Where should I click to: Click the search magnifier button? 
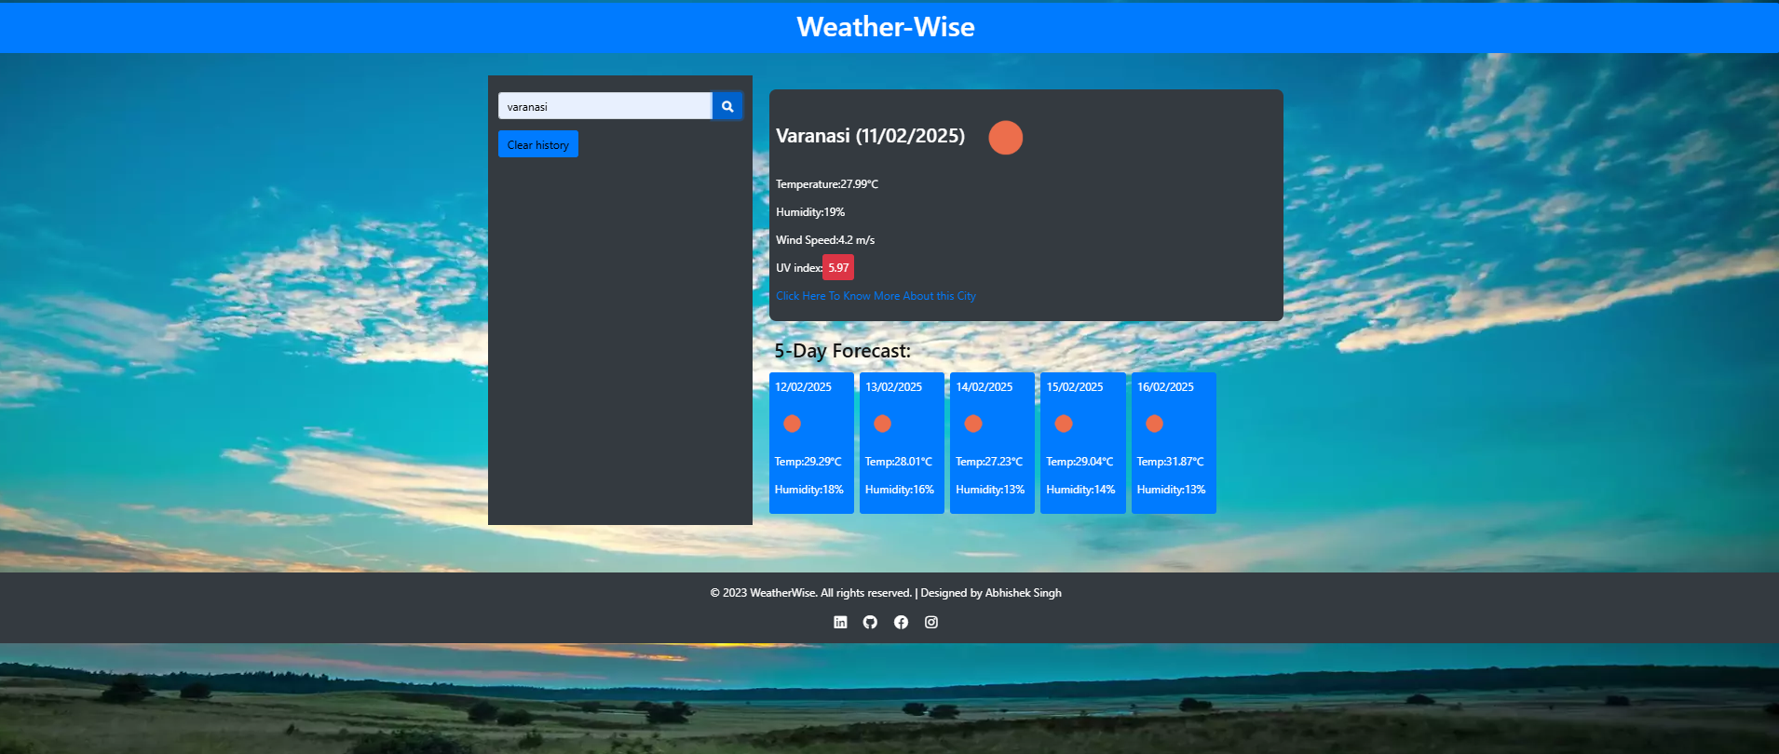[x=727, y=106]
